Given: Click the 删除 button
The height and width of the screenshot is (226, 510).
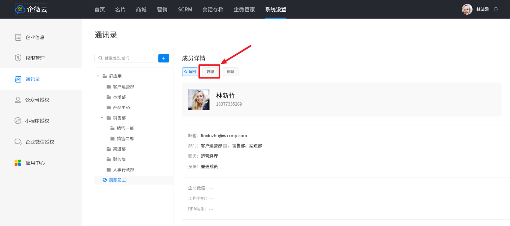Looking at the screenshot, I should pos(230,72).
